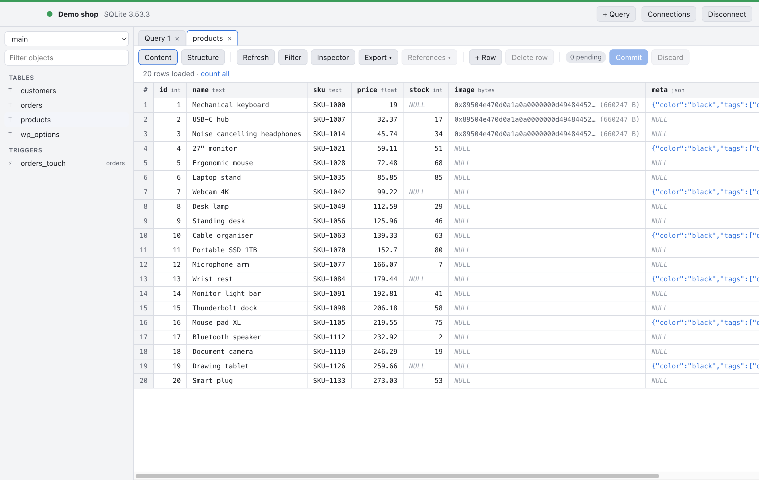This screenshot has width=759, height=480.
Task: Select the orders table in sidebar
Action: pos(66,105)
